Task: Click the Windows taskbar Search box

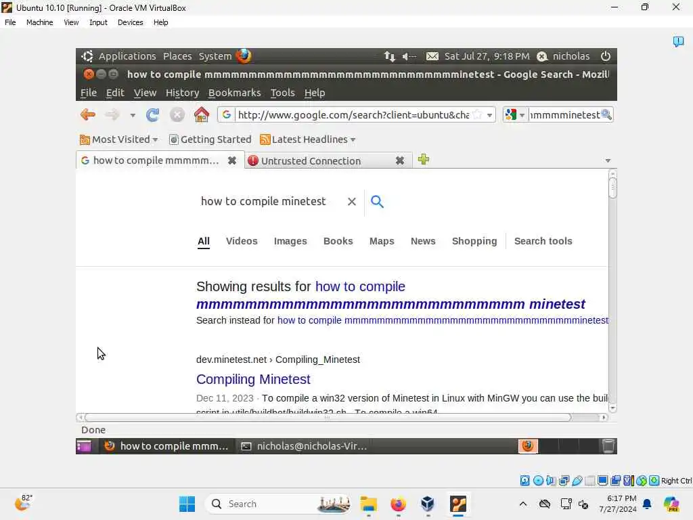Action: tap(278, 504)
